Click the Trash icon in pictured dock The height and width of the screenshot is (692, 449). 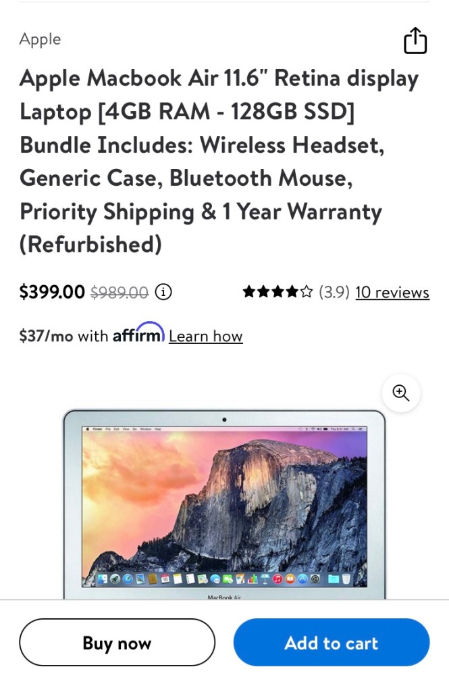[x=346, y=578]
